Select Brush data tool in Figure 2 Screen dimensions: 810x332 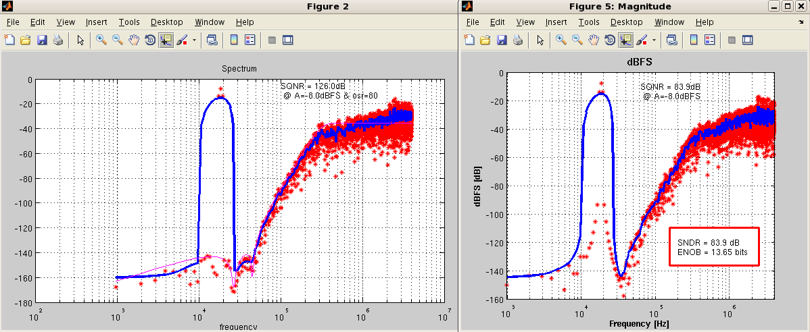pos(182,40)
